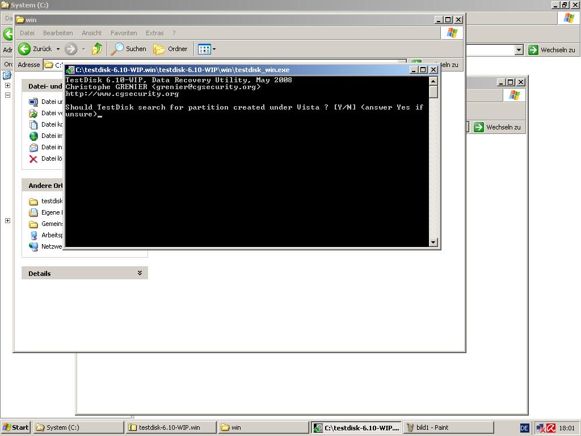The height and width of the screenshot is (436, 581).
Task: Open the Ansicht menu in win window
Action: [91, 33]
